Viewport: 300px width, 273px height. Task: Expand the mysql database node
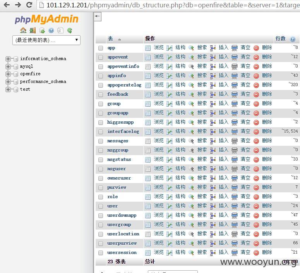(x=8, y=67)
